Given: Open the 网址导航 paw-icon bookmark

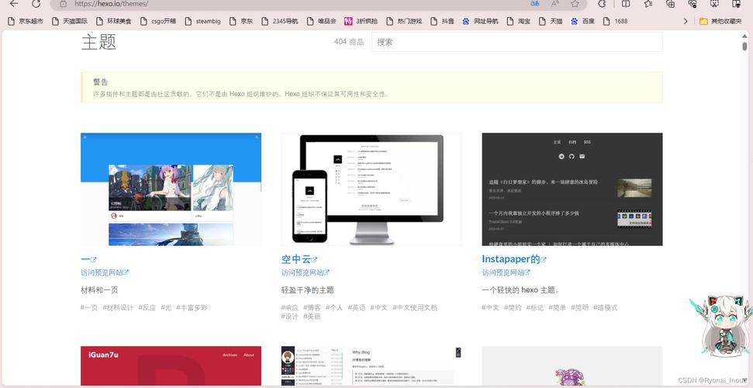Looking at the screenshot, I should [480, 21].
